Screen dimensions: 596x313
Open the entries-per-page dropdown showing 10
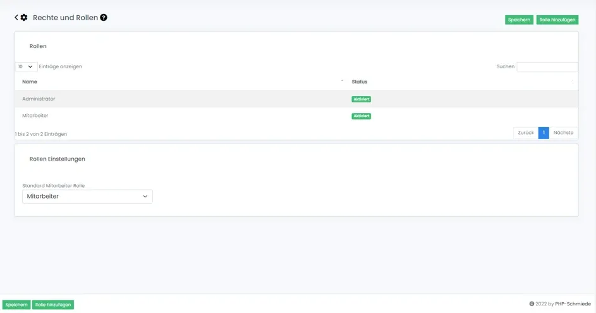26,66
